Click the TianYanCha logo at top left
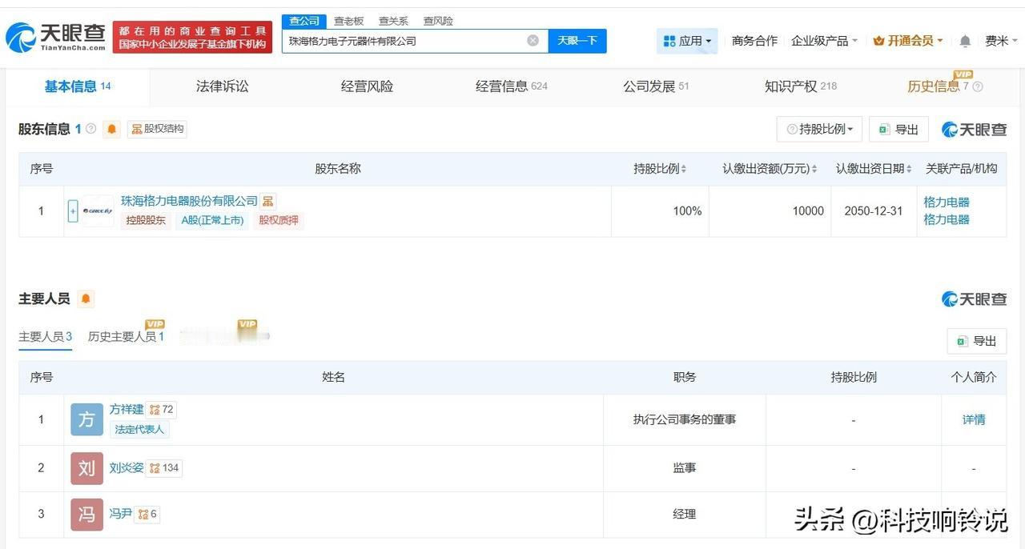1025x549 pixels. [55, 37]
